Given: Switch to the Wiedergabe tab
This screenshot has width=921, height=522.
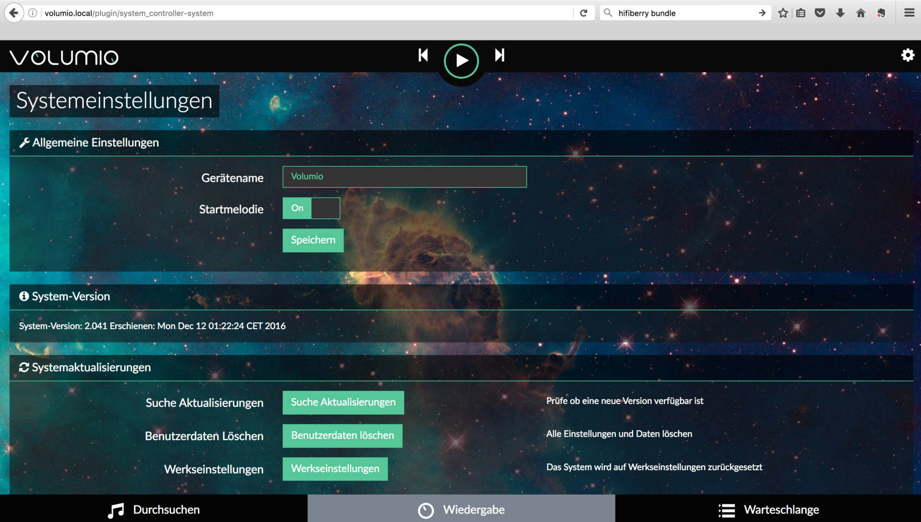Looking at the screenshot, I should (x=461, y=509).
